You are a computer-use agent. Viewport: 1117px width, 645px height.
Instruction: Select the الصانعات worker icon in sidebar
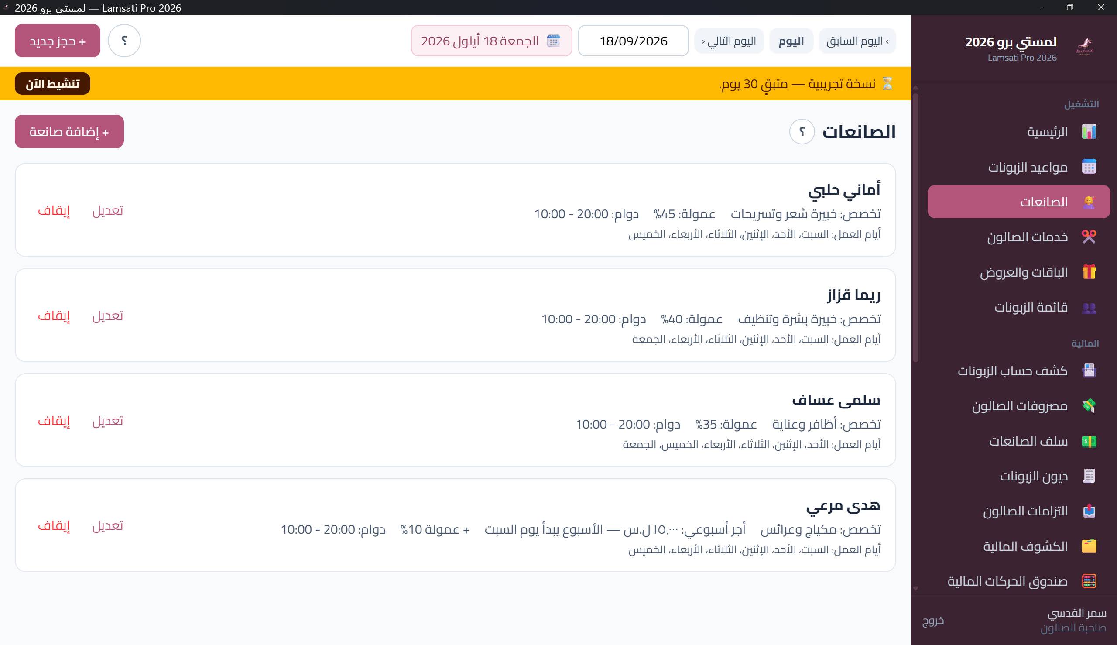1089,202
